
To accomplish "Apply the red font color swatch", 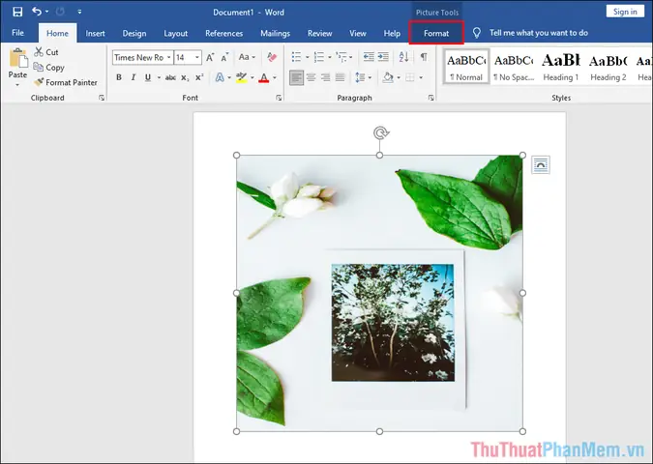I will tap(263, 78).
